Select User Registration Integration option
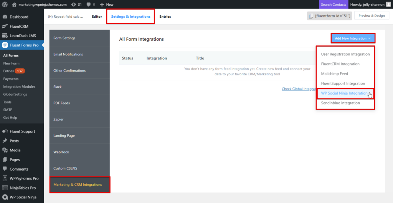 [x=345, y=54]
